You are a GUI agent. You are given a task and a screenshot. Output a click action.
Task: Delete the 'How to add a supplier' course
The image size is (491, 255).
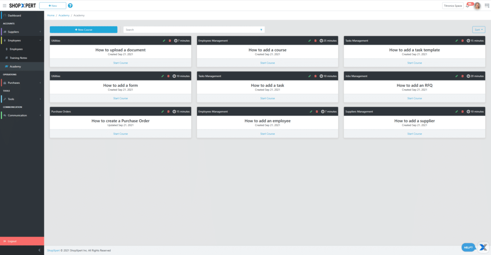[x=462, y=112]
